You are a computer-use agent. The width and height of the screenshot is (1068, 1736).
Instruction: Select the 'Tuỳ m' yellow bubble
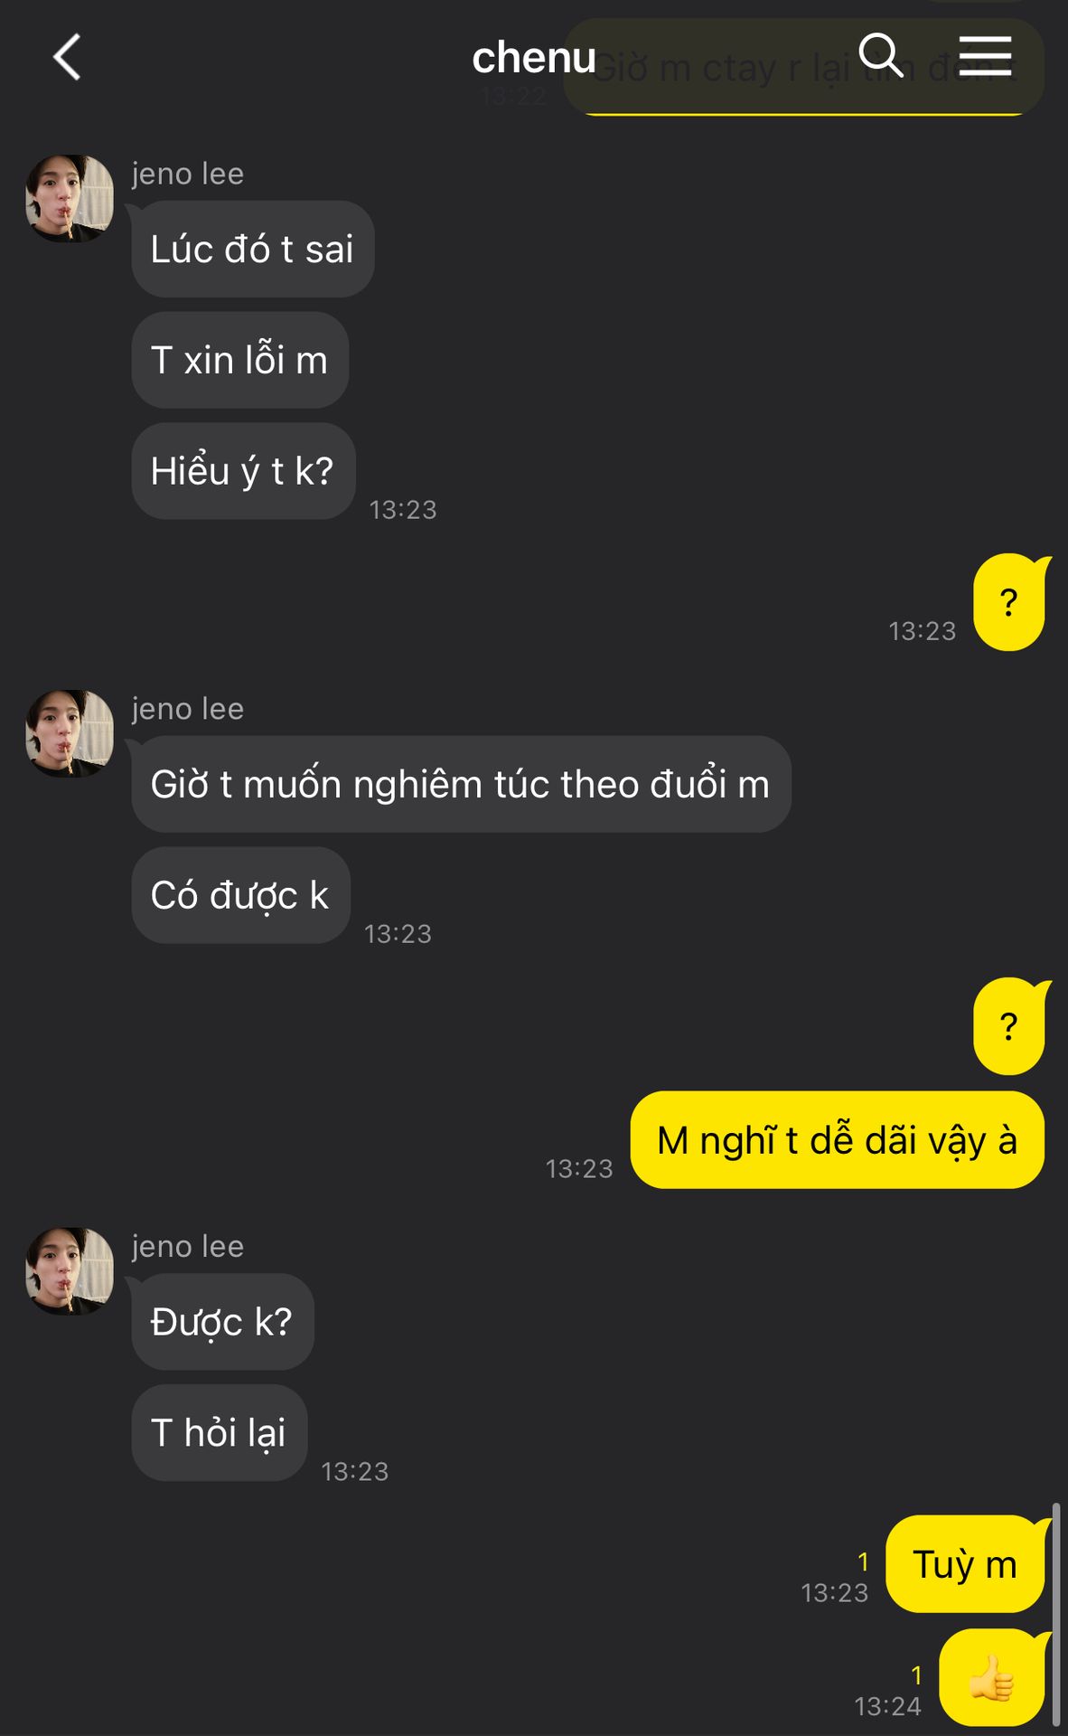point(966,1564)
